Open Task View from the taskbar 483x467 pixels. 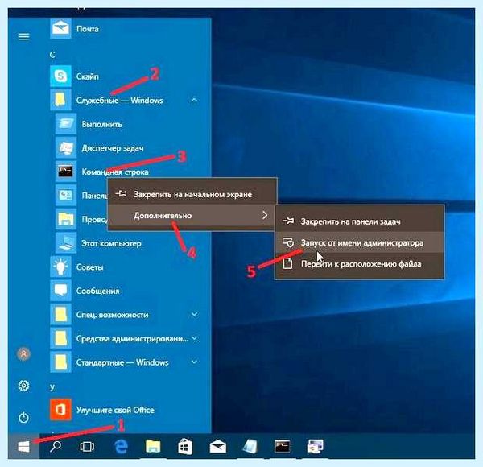(87, 446)
